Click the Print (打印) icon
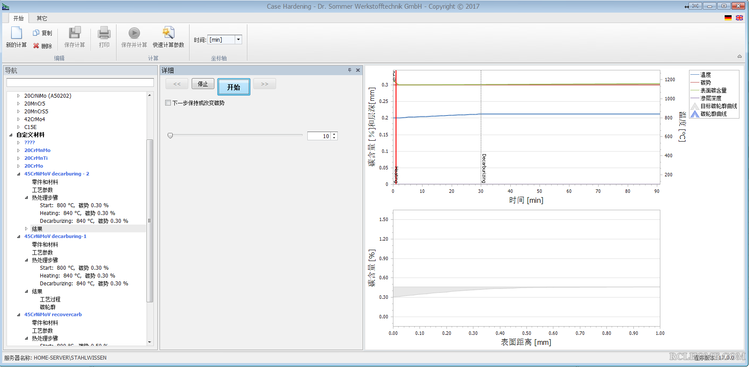Image resolution: width=749 pixels, height=367 pixels. tap(104, 33)
